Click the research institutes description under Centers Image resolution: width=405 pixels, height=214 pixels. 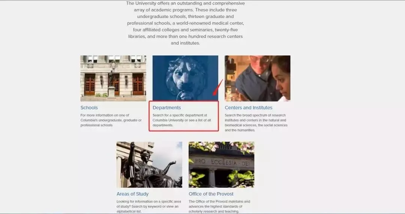(256, 123)
